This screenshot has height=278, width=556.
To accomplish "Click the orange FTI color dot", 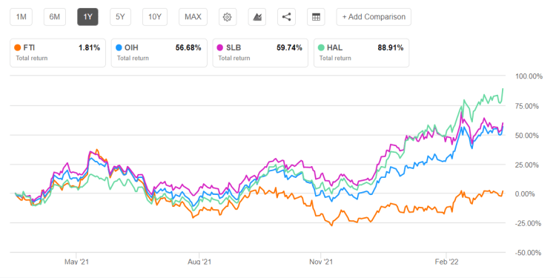I will coord(17,47).
